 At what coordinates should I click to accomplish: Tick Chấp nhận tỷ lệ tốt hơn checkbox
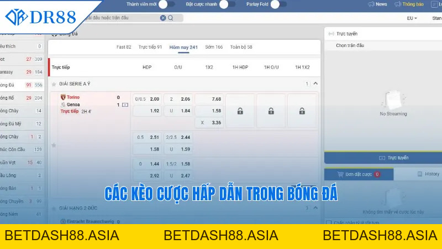pyautogui.click(x=329, y=223)
